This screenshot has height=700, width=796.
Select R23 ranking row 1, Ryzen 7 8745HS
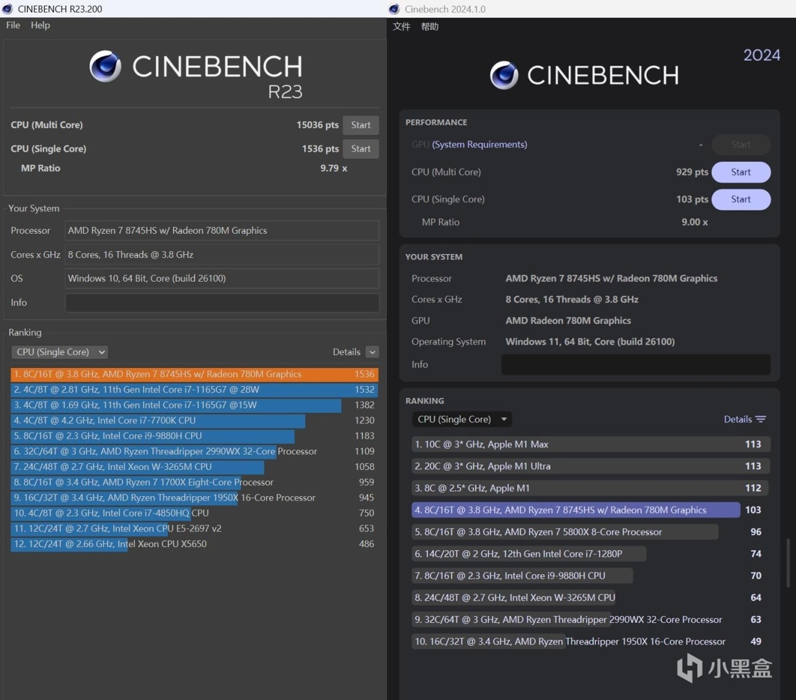pos(194,374)
